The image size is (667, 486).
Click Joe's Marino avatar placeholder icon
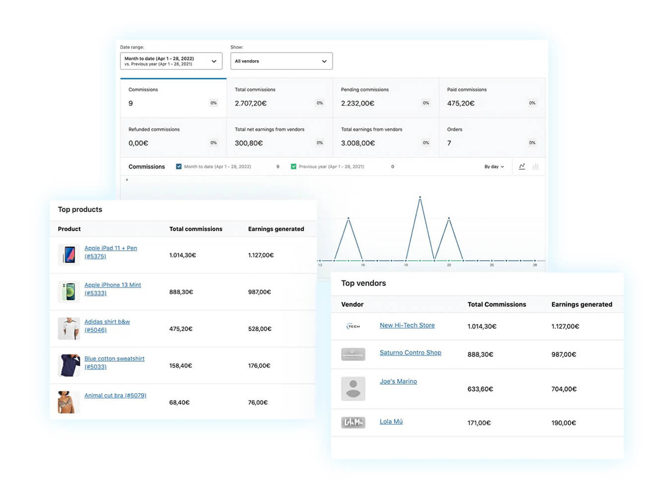coord(353,389)
